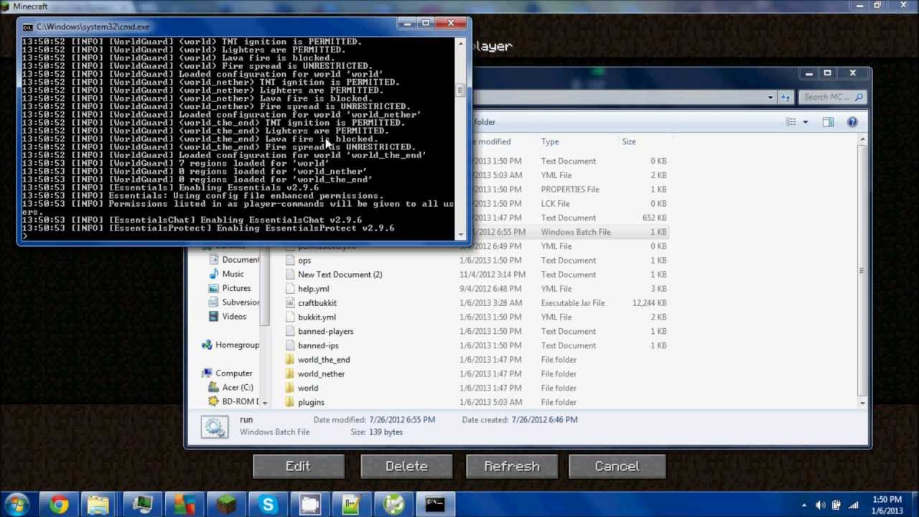919x517 pixels.
Task: Click the navigation pane scroll down arrow
Action: tap(265, 402)
